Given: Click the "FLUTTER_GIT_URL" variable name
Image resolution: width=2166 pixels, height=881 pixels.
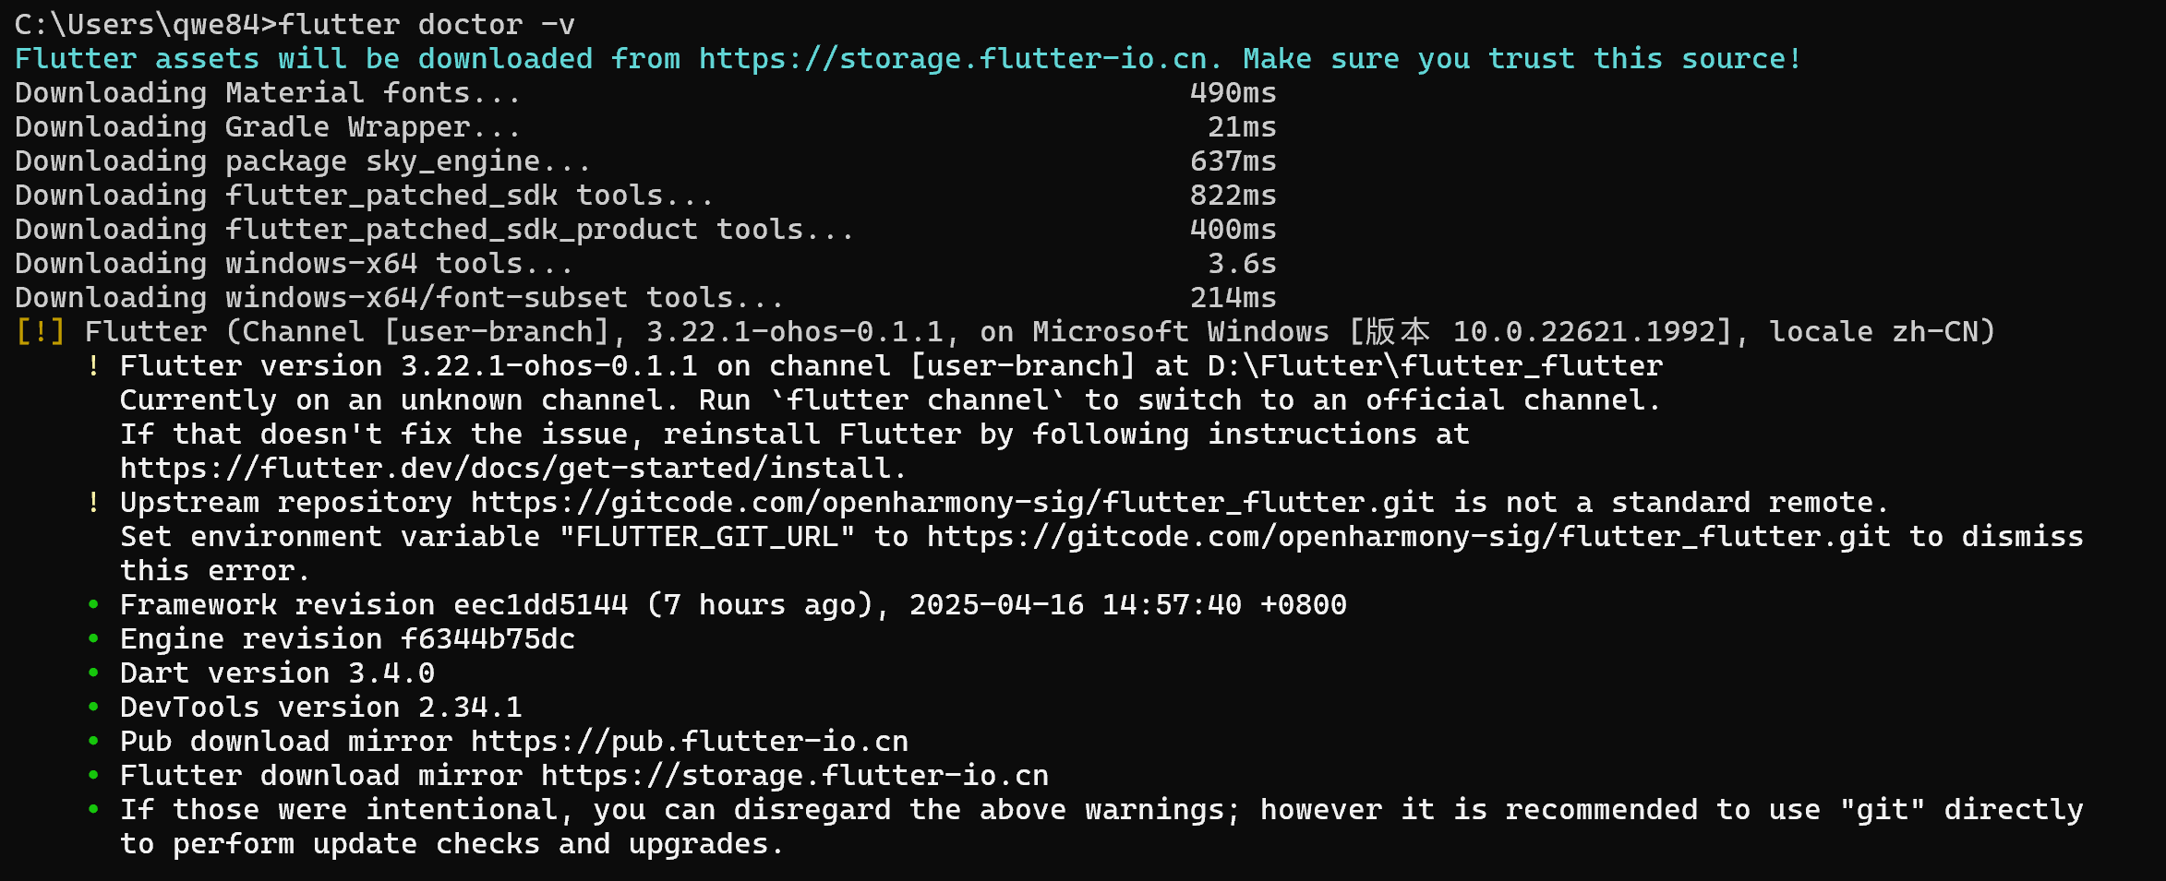Looking at the screenshot, I should (706, 537).
